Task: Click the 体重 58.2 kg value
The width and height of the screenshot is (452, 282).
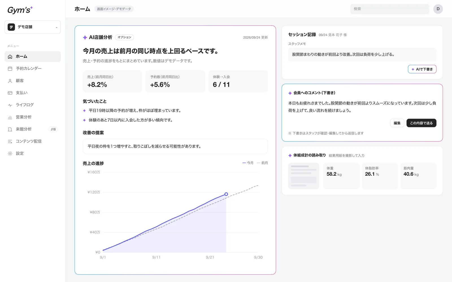Action: (334, 174)
